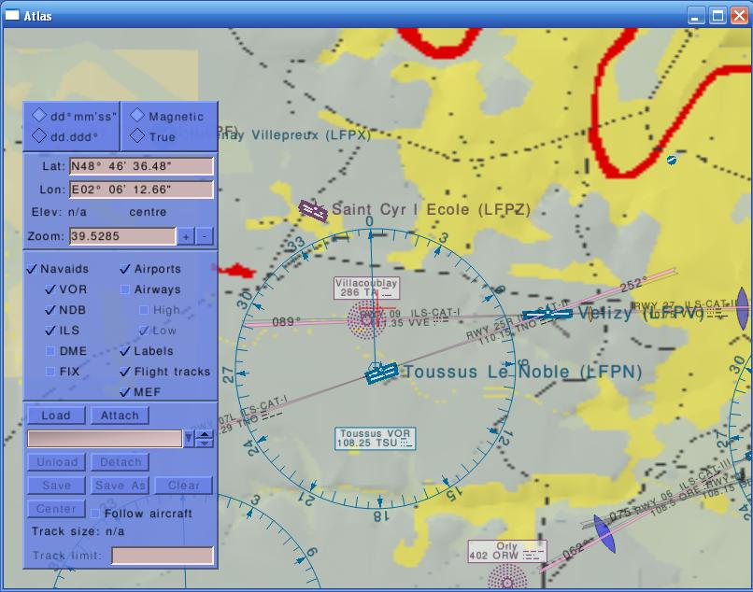Click the Zoom value input field
Image resolution: width=753 pixels, height=592 pixels.
121,236
